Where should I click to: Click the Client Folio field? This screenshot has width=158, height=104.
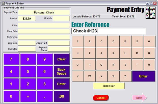pos(44,31)
